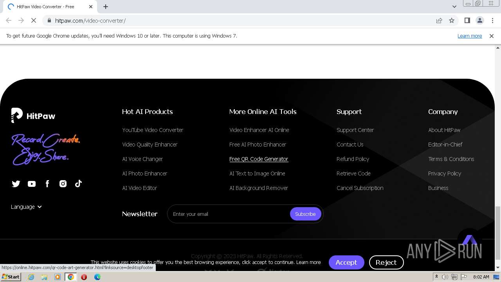Open AI Text to Image Online
The image size is (501, 282).
[x=257, y=174]
